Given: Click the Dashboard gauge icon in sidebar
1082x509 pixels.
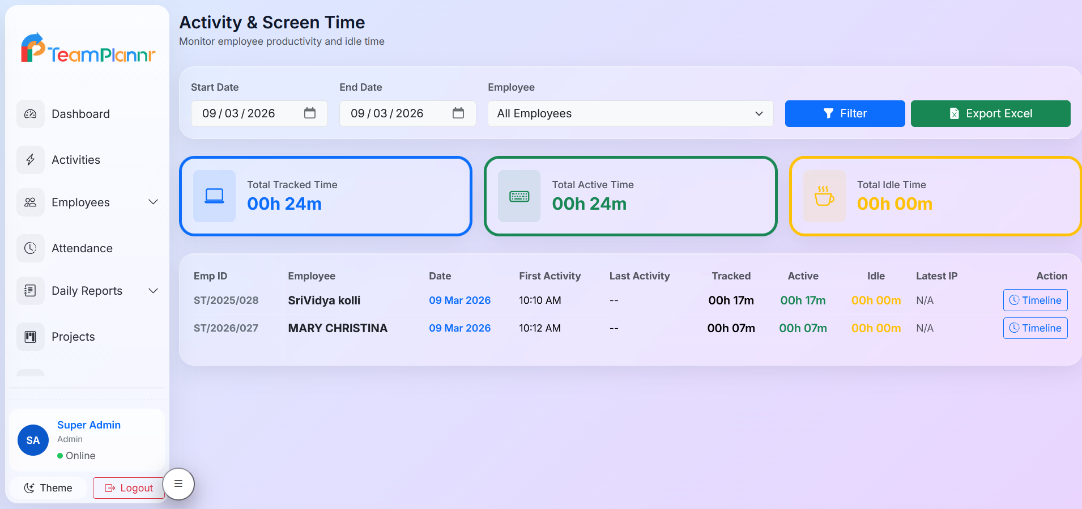Looking at the screenshot, I should tap(31, 114).
